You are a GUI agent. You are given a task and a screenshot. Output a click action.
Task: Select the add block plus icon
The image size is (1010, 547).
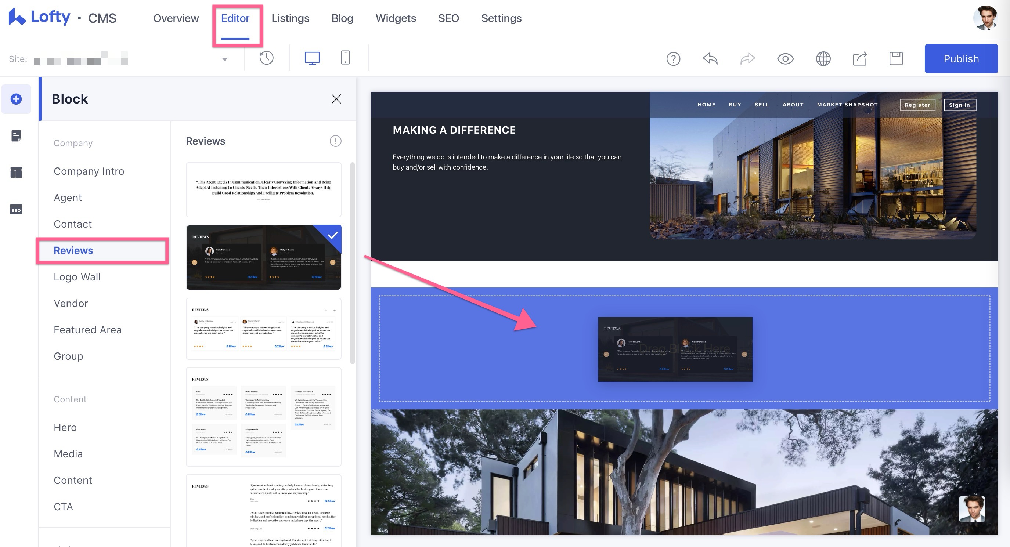click(16, 99)
